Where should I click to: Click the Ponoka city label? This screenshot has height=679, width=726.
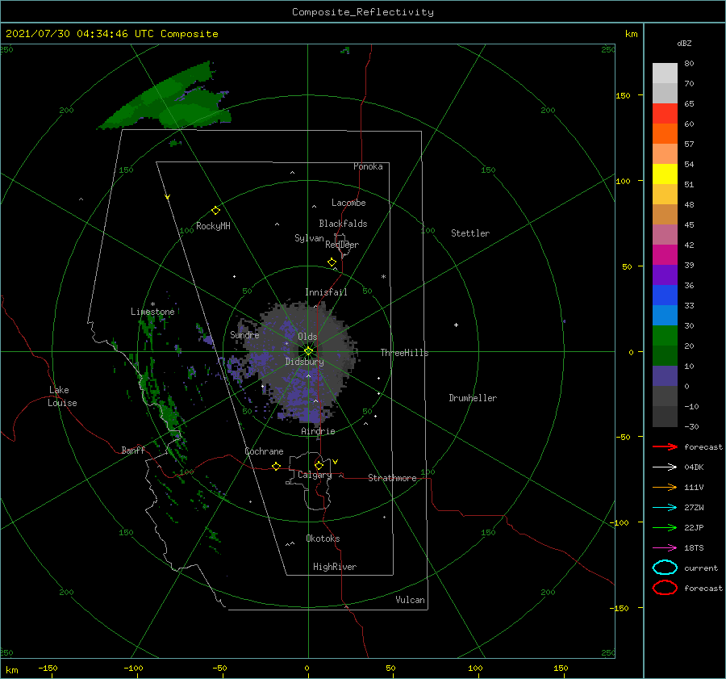tap(368, 166)
